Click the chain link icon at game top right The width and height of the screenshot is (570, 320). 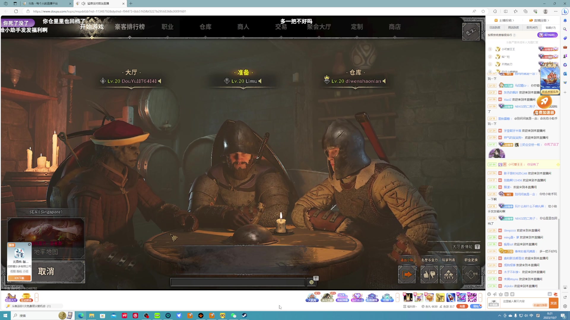coord(471,31)
